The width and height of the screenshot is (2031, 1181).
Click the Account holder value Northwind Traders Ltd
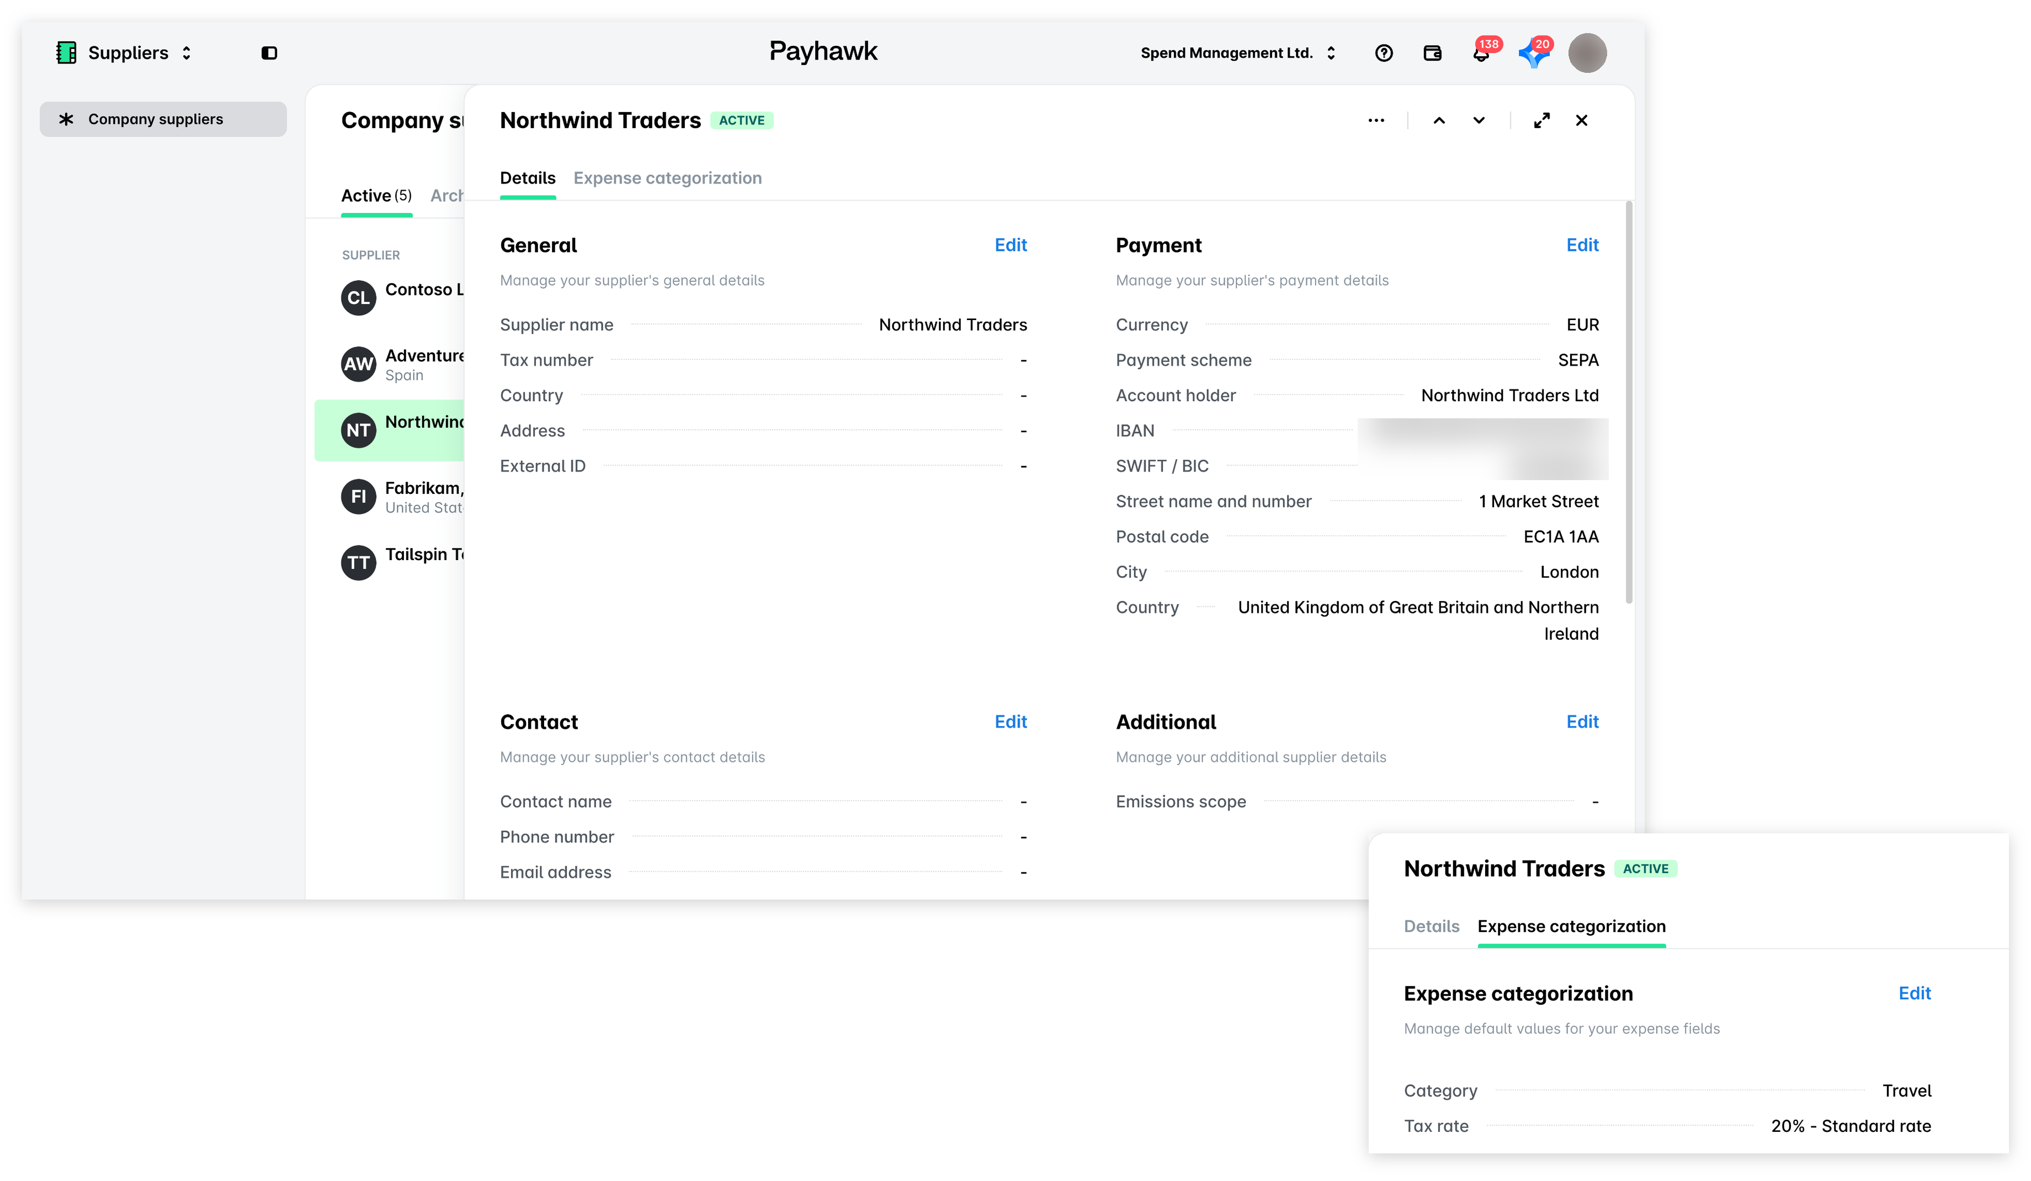(1509, 395)
